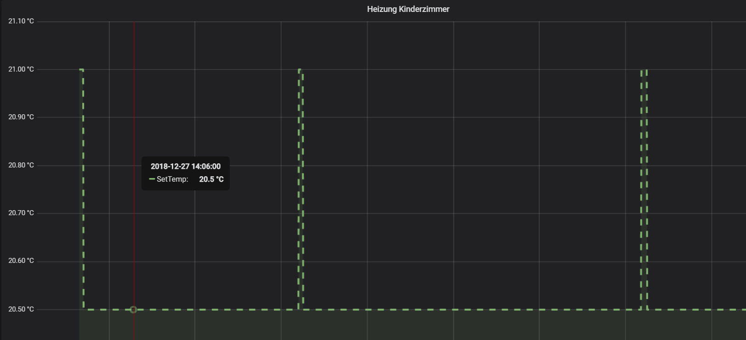Click the 21.10 °C y-axis label
This screenshot has height=340, width=746.
21,21
